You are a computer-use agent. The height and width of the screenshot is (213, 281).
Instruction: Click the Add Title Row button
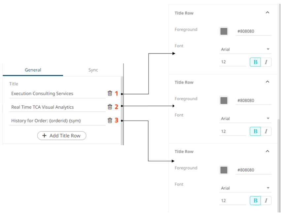(61, 136)
